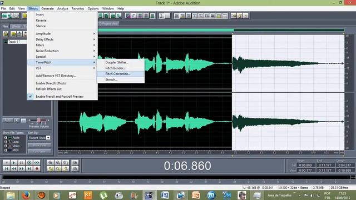The width and height of the screenshot is (356, 200).
Task: Click the auto-play preview icon
Action: point(17,121)
